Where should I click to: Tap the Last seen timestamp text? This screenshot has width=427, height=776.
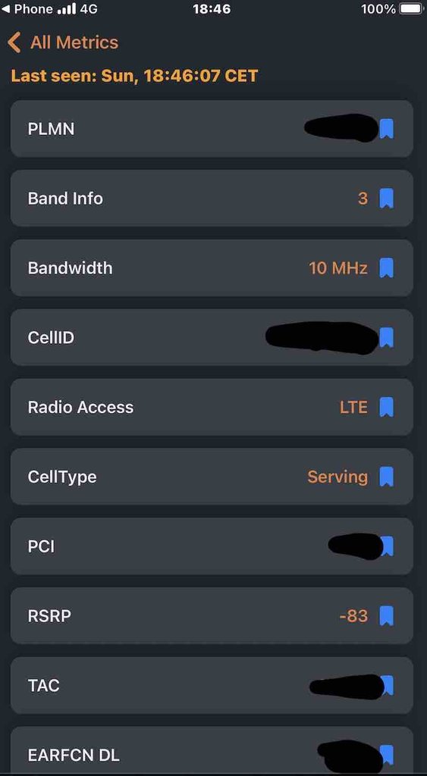(x=134, y=77)
